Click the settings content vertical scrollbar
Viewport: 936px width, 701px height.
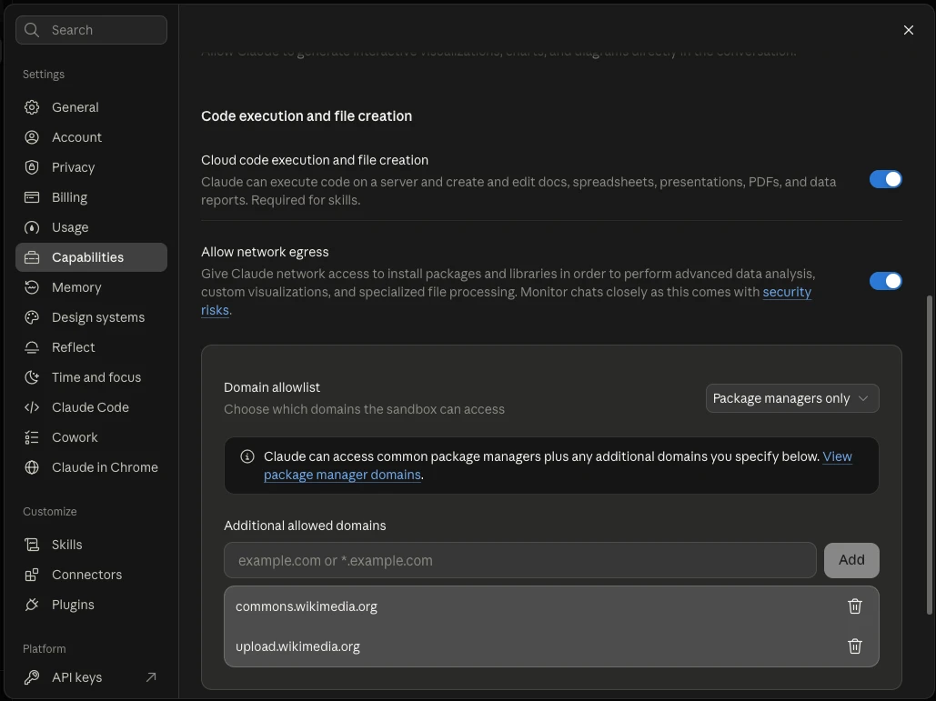929,455
